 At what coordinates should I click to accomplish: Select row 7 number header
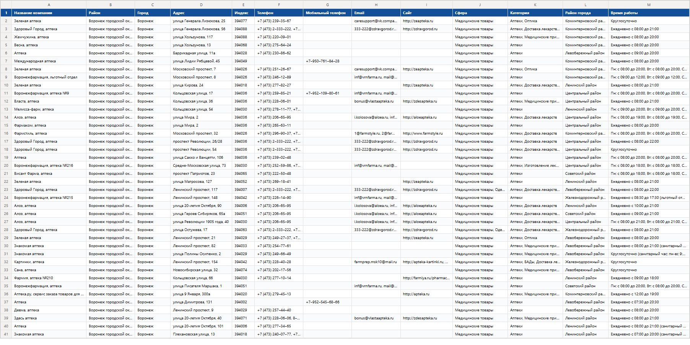pyautogui.click(x=6, y=61)
